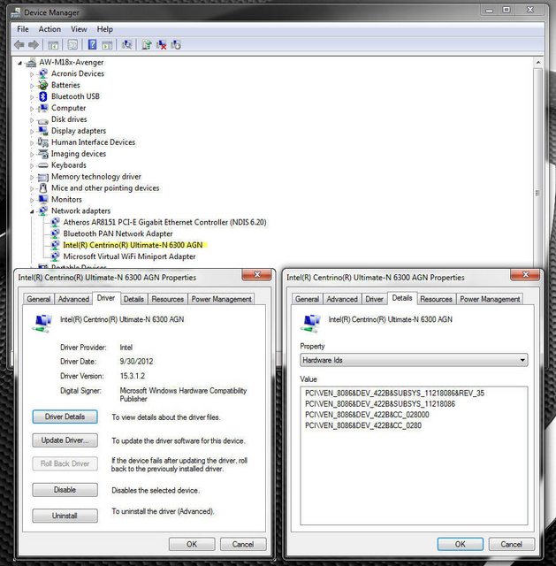Open Resources tab in right Properties dialog
556x566 pixels.
tap(436, 299)
